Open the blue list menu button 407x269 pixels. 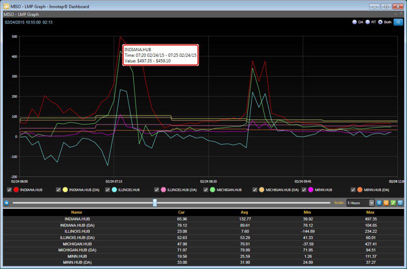(398, 22)
